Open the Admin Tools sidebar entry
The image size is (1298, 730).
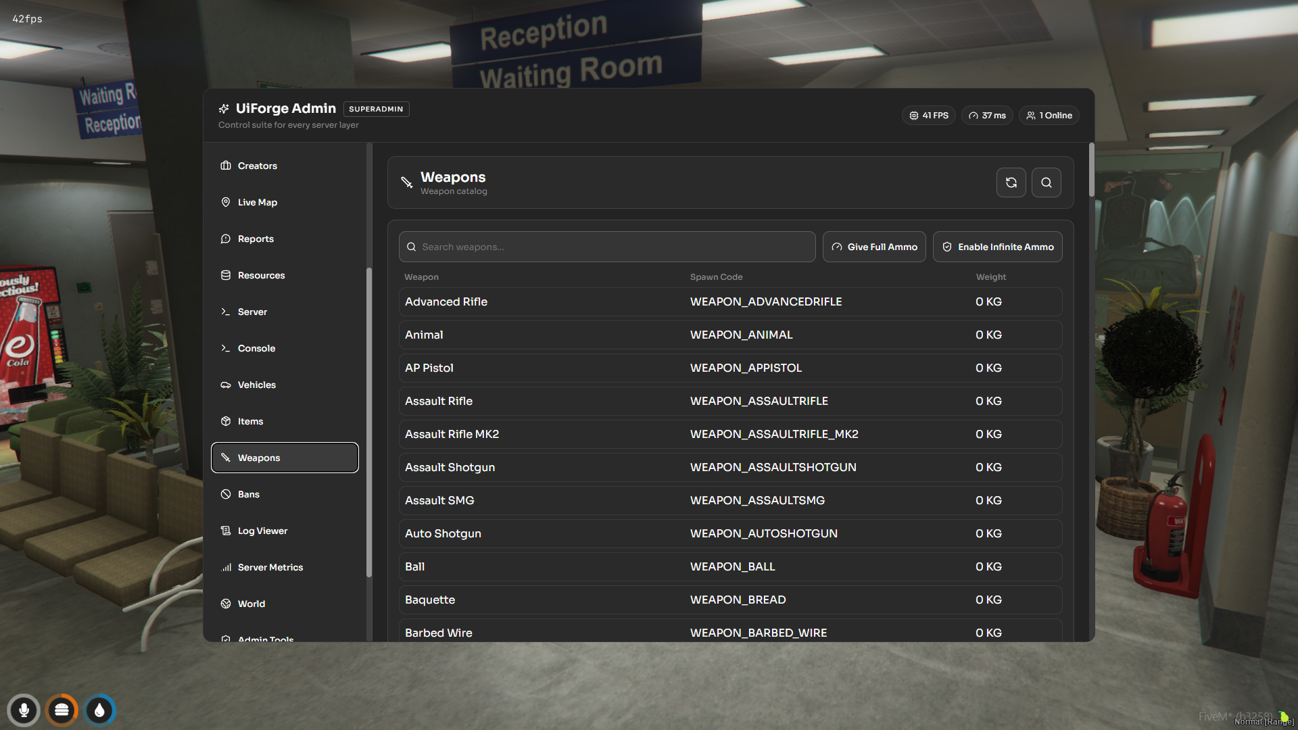click(x=285, y=637)
